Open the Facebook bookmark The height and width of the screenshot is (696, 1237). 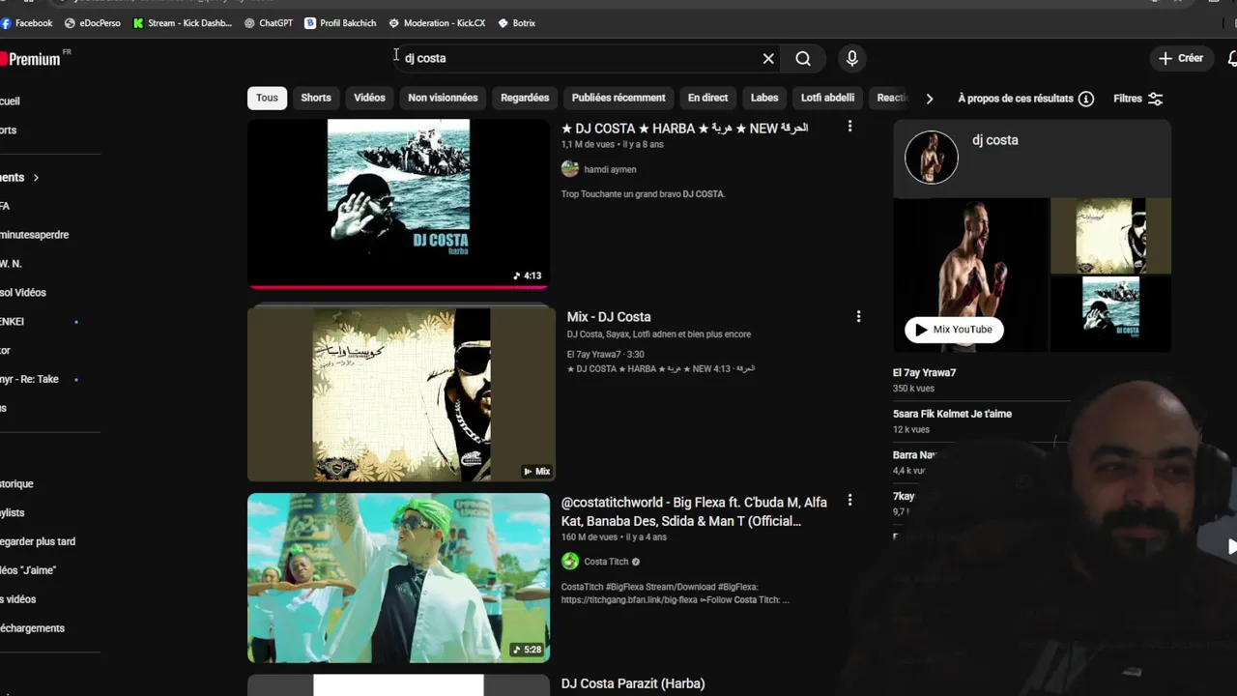point(26,23)
